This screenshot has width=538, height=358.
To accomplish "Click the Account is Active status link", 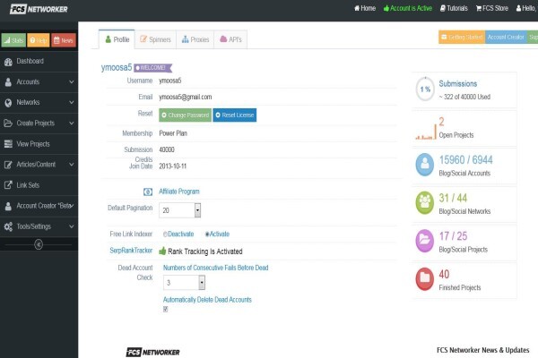I will (408, 8).
